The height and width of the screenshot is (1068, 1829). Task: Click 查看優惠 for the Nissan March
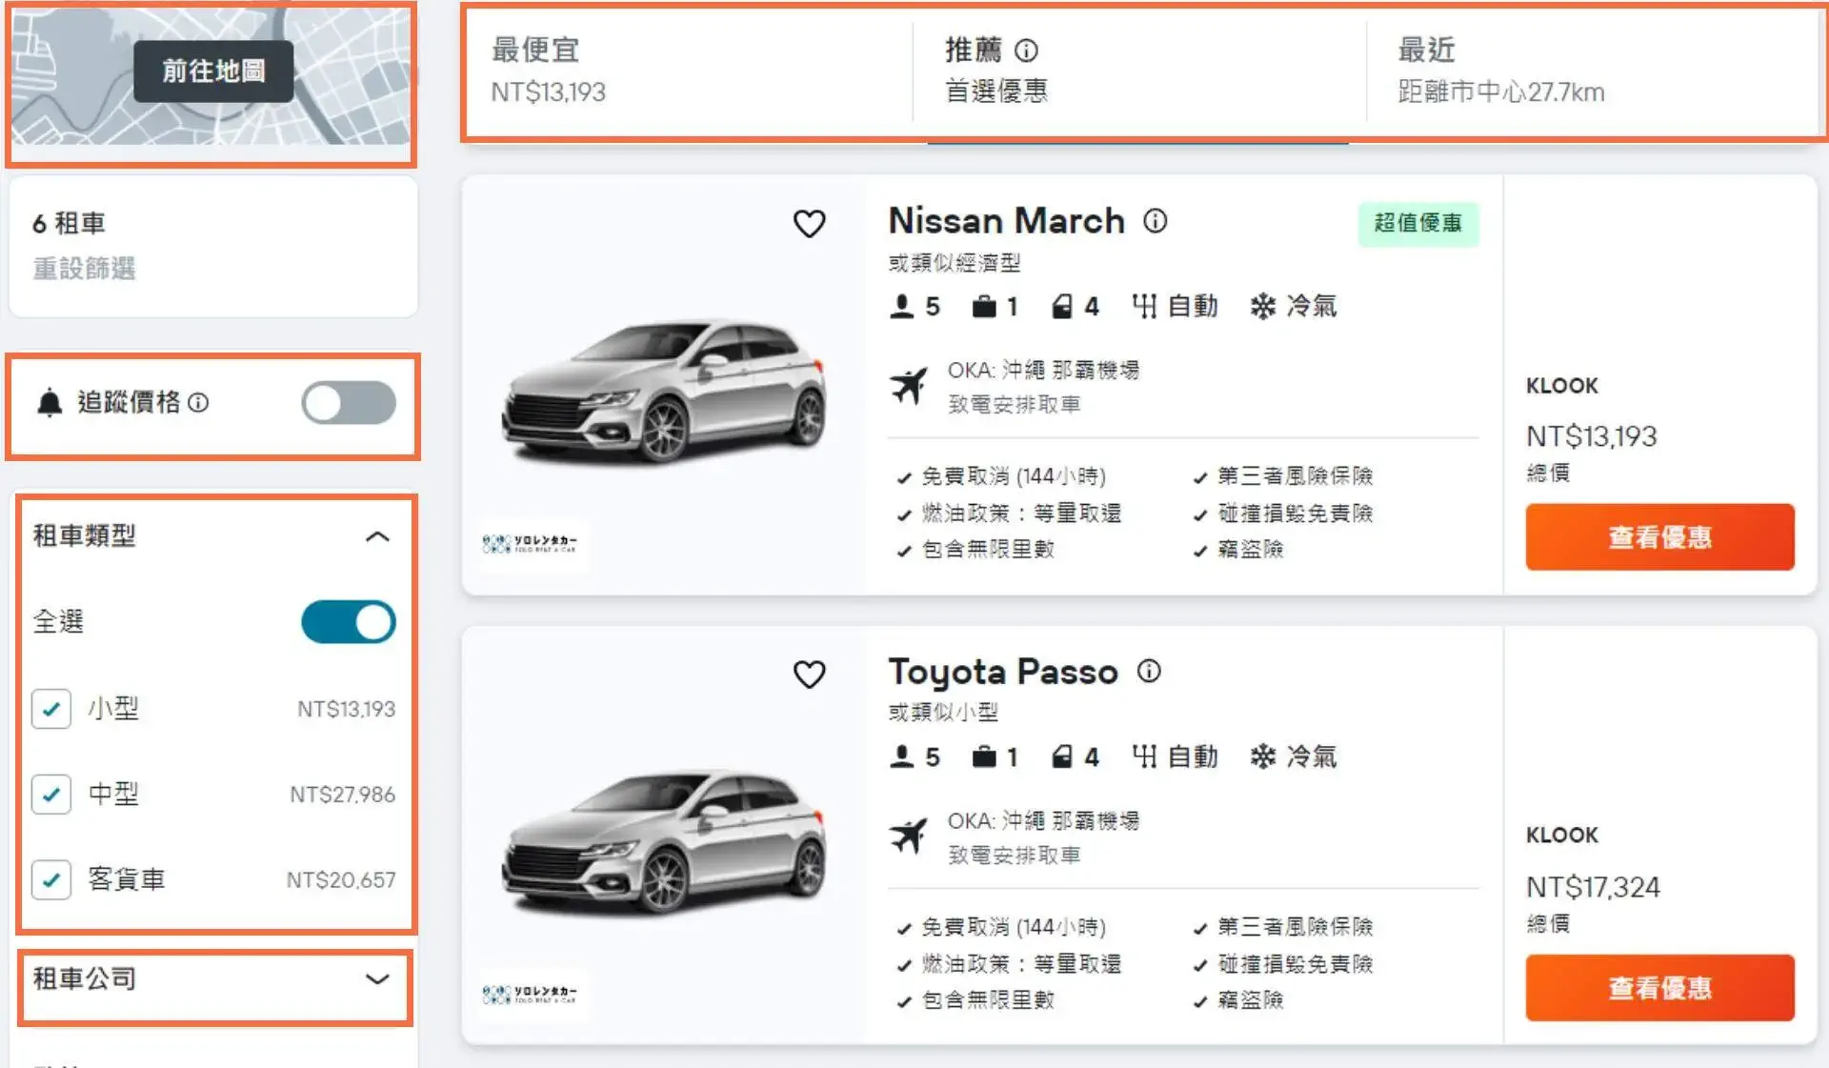click(1658, 536)
